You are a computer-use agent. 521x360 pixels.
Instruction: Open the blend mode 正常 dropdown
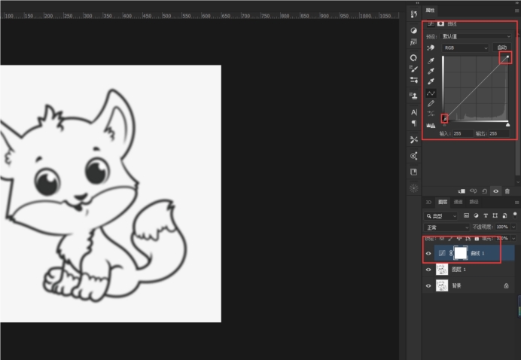446,227
